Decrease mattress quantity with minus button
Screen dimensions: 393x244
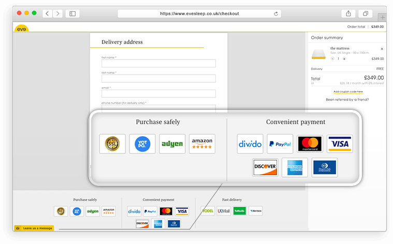tap(332, 59)
